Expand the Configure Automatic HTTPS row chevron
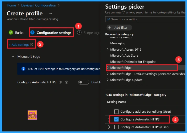This screenshot has height=133, width=187. pos(109,119)
